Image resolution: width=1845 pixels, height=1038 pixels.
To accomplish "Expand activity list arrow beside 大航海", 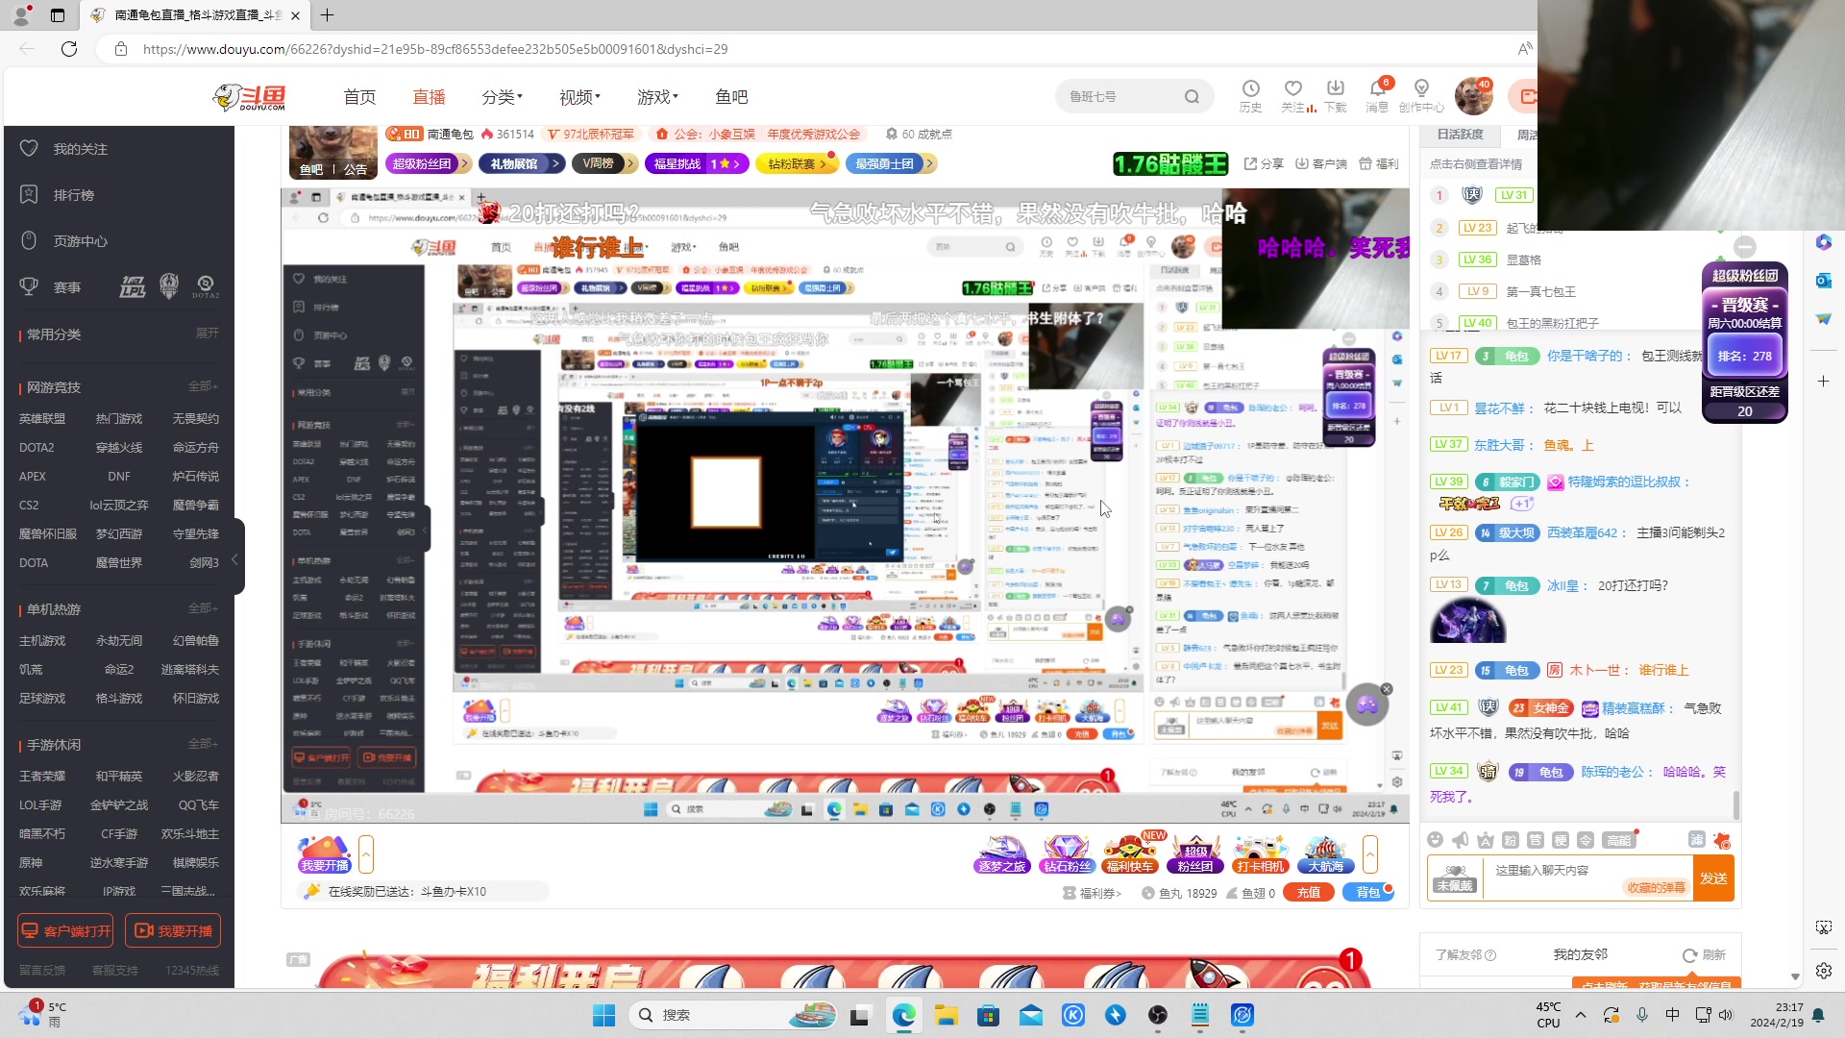I will 1370,853.
